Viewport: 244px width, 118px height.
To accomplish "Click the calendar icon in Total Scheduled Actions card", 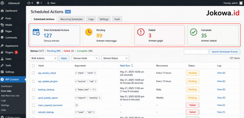I will click(36, 32).
